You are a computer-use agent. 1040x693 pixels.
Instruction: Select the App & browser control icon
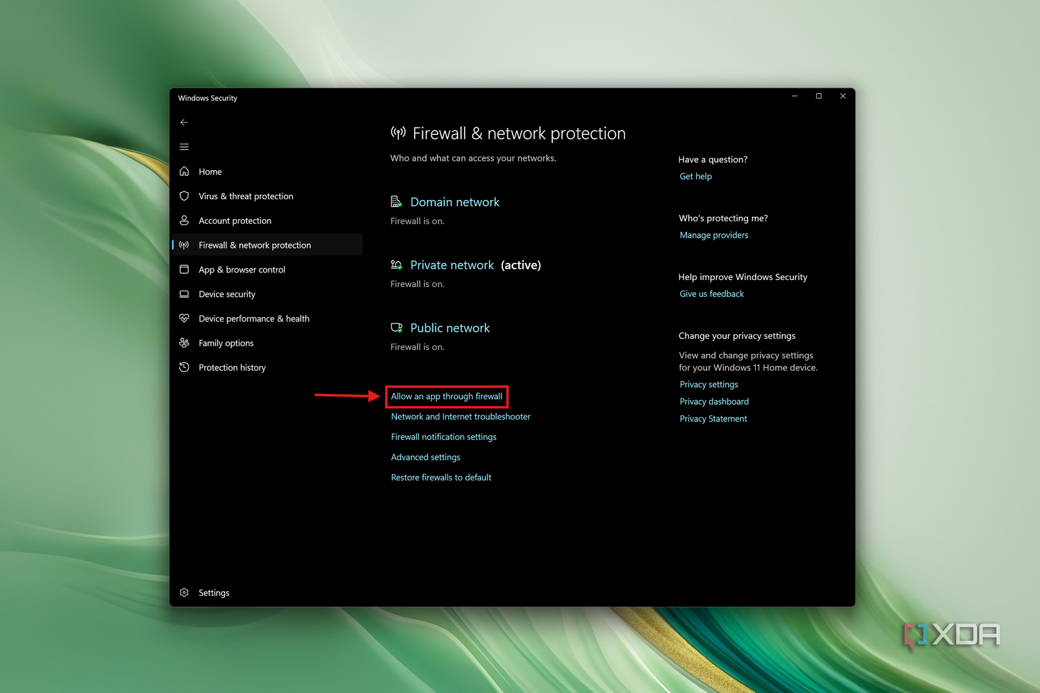click(184, 269)
